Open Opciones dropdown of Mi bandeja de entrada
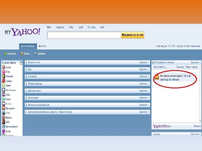This screenshot has height=151, width=202. (196, 62)
